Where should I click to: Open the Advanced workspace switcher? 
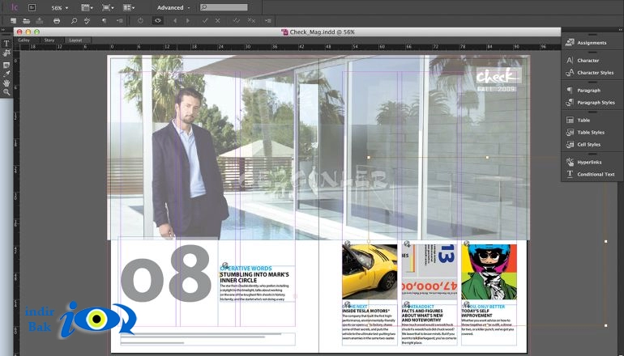click(x=173, y=7)
